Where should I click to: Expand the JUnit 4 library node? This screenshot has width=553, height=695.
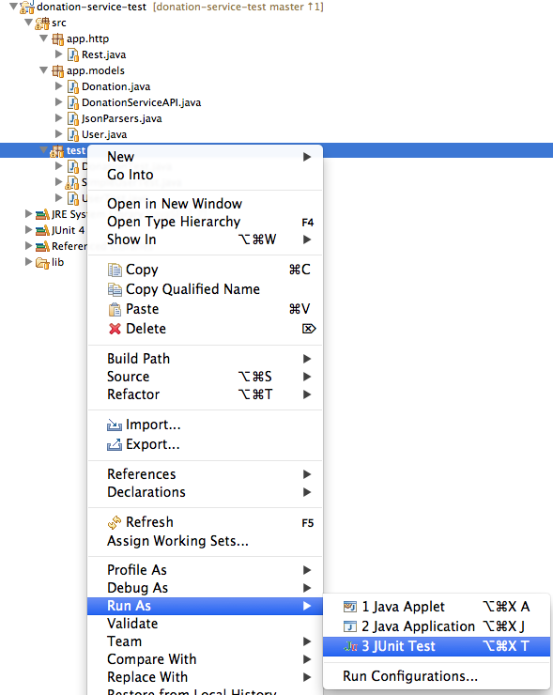click(x=28, y=229)
